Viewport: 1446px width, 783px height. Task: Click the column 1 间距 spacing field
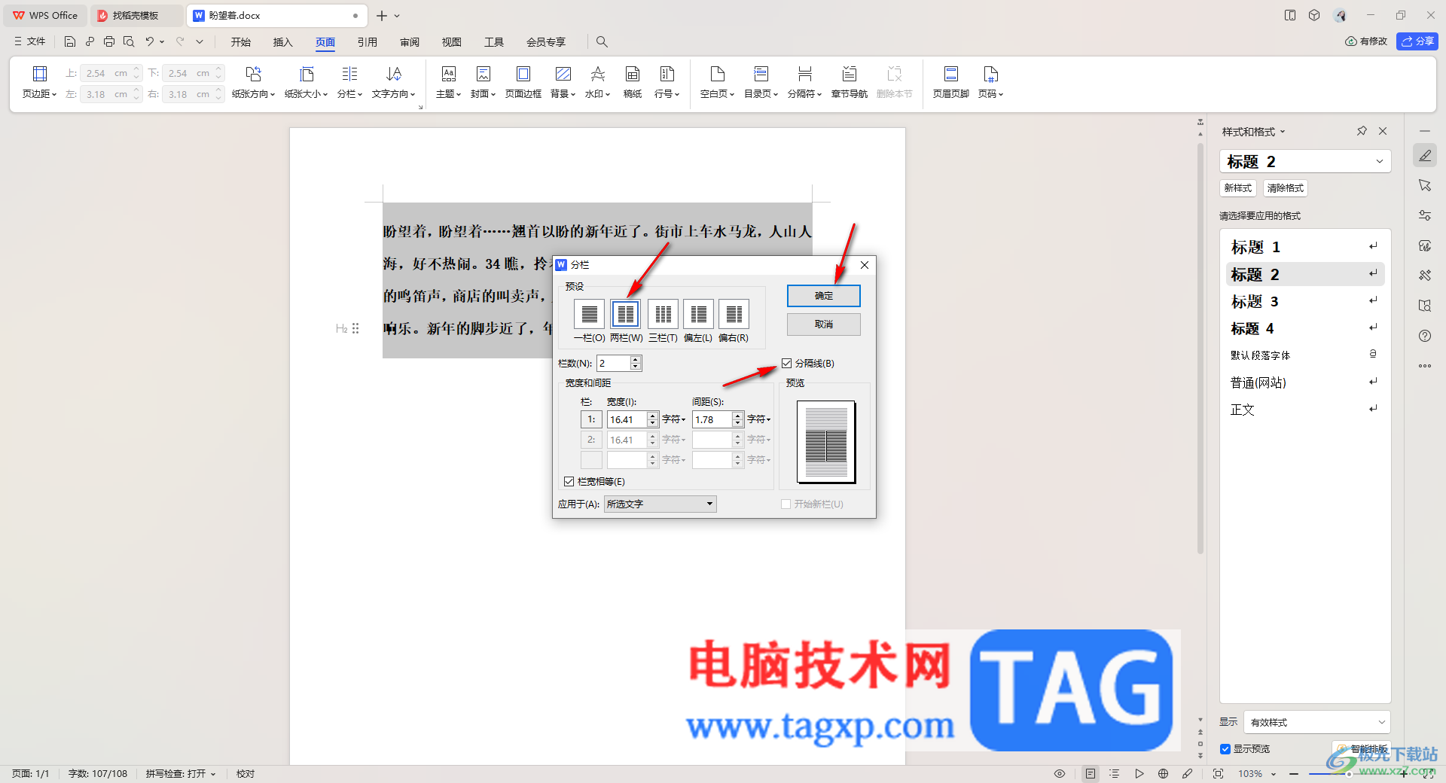pyautogui.click(x=712, y=419)
